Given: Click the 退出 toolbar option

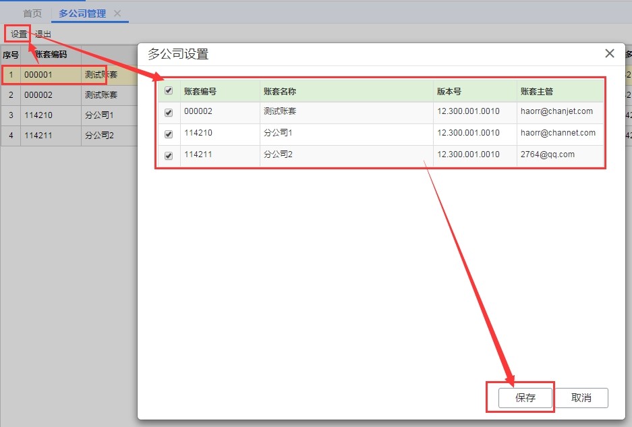Looking at the screenshot, I should pos(42,34).
